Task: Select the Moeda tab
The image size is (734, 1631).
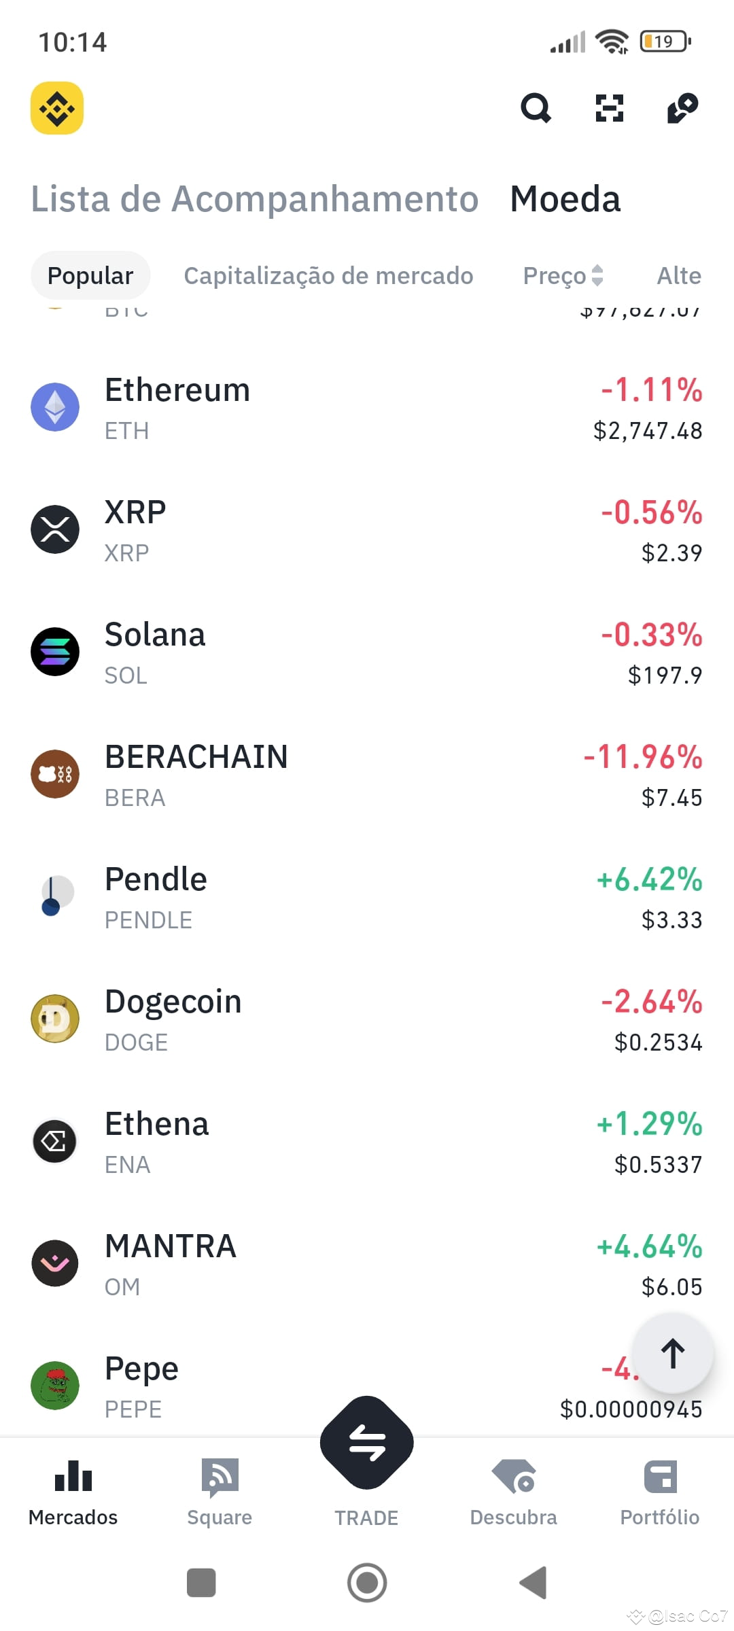Action: coord(565,199)
